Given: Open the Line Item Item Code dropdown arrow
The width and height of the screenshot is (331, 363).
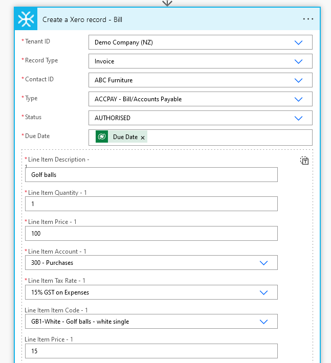Looking at the screenshot, I should [x=263, y=322].
